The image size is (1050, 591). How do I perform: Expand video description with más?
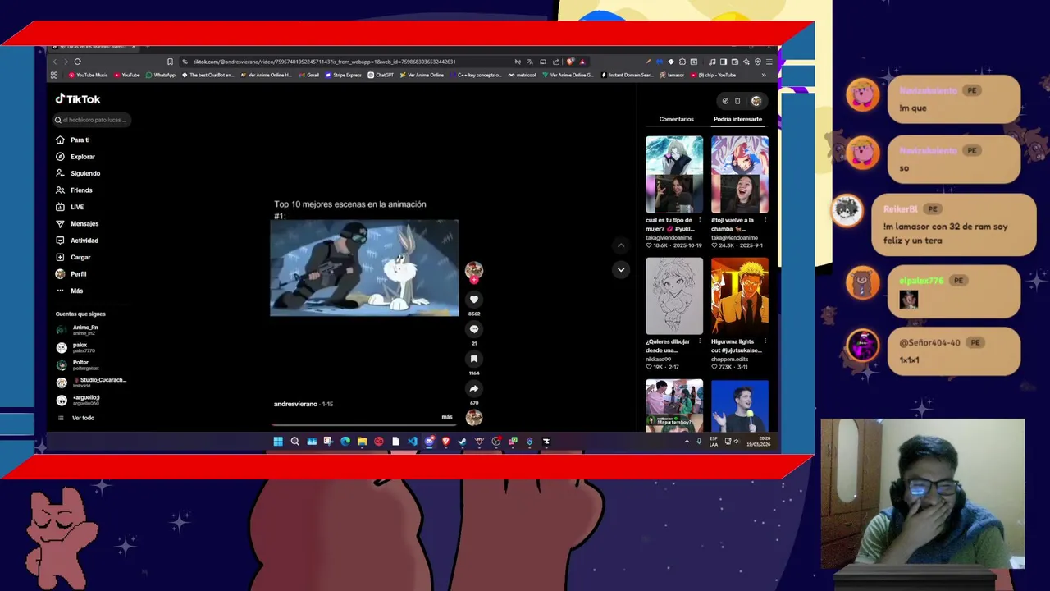click(447, 417)
